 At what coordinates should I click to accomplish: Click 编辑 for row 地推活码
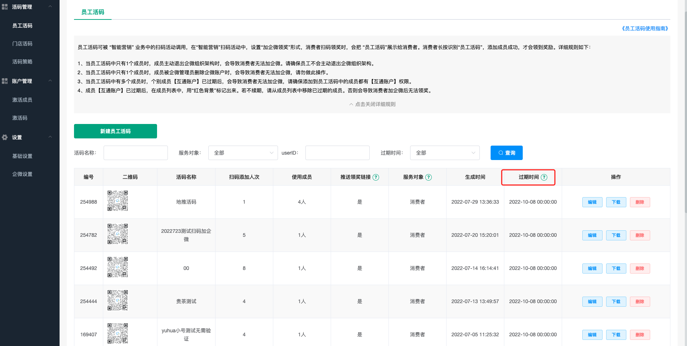point(592,202)
